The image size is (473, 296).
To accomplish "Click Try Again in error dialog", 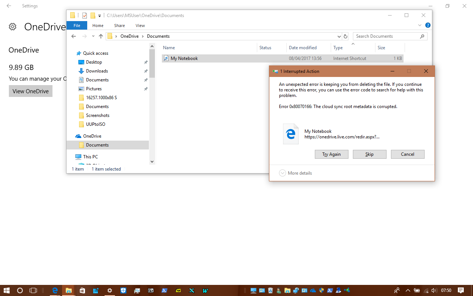I will click(x=331, y=154).
